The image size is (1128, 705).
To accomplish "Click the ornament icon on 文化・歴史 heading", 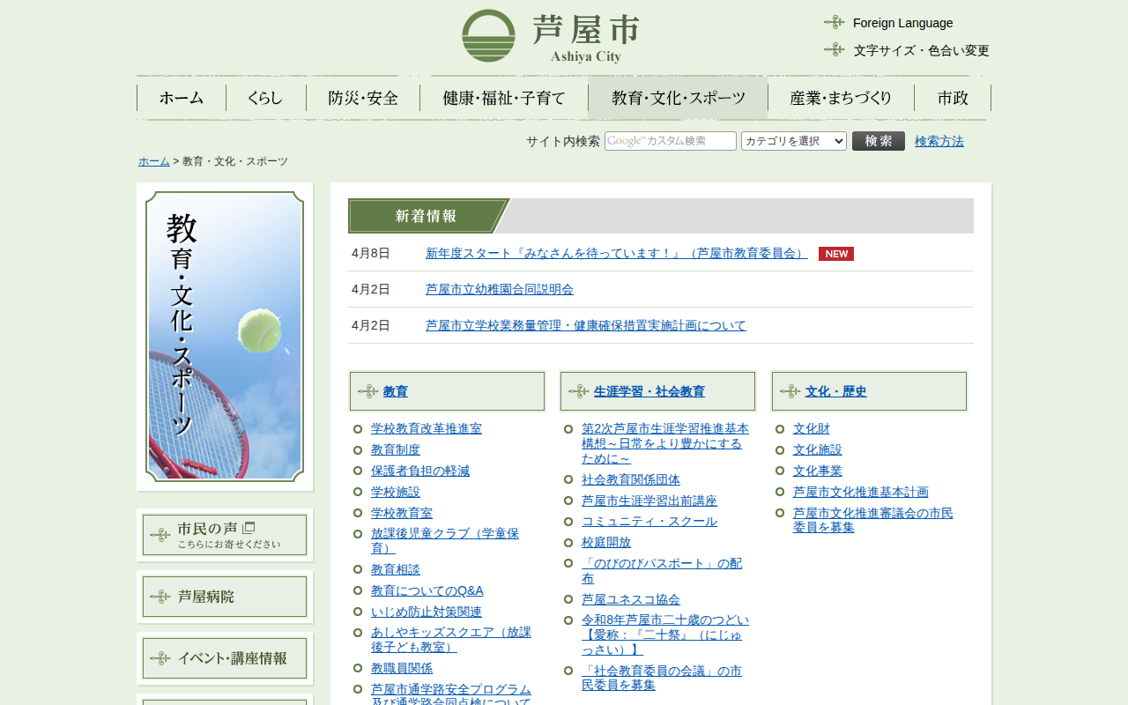I will pyautogui.click(x=790, y=391).
